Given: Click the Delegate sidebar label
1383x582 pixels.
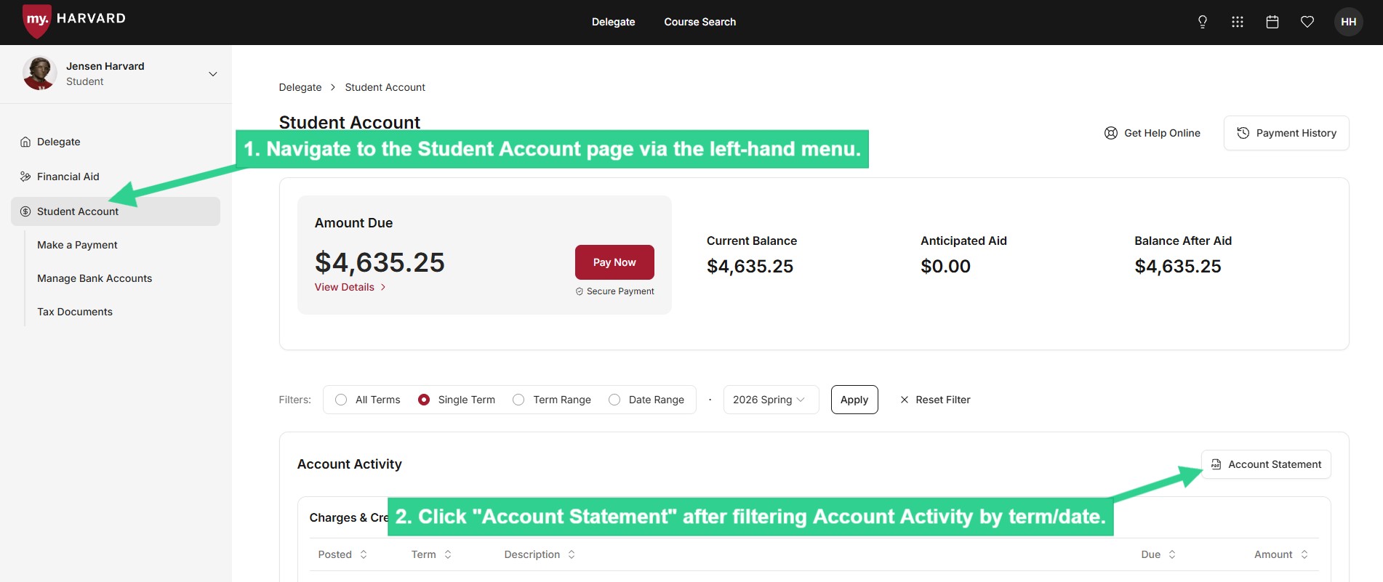Looking at the screenshot, I should (58, 142).
